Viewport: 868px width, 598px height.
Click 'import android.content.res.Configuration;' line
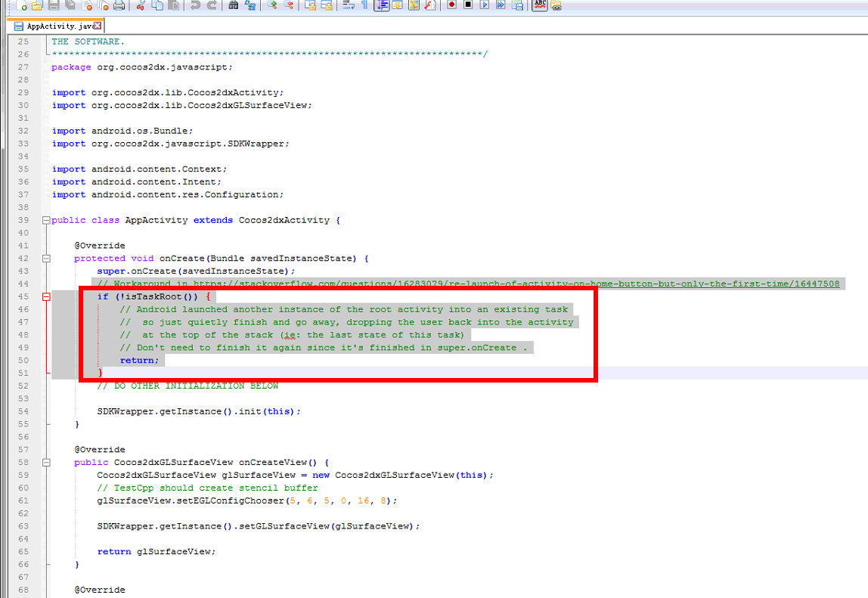168,195
